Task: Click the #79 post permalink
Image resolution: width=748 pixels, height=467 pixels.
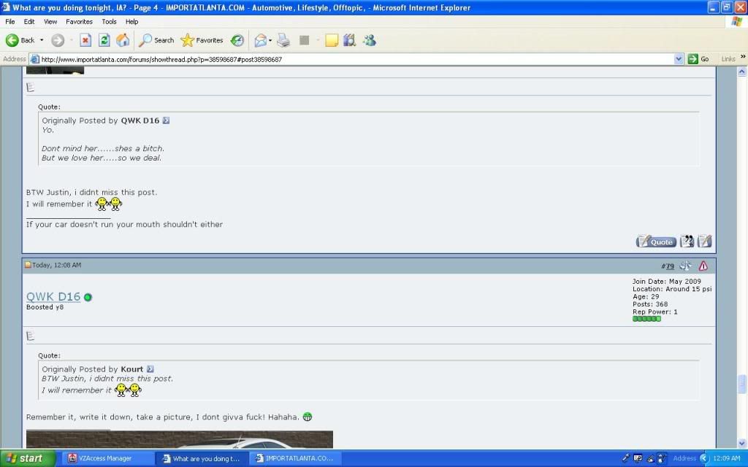Action: (668, 266)
